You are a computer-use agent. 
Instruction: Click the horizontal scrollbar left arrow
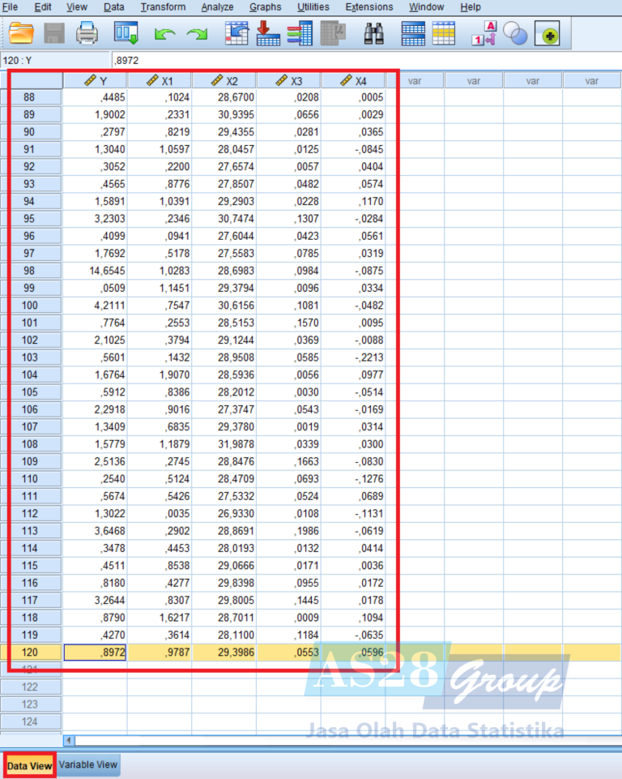(x=69, y=740)
